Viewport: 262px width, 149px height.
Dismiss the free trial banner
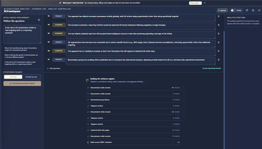205,3
